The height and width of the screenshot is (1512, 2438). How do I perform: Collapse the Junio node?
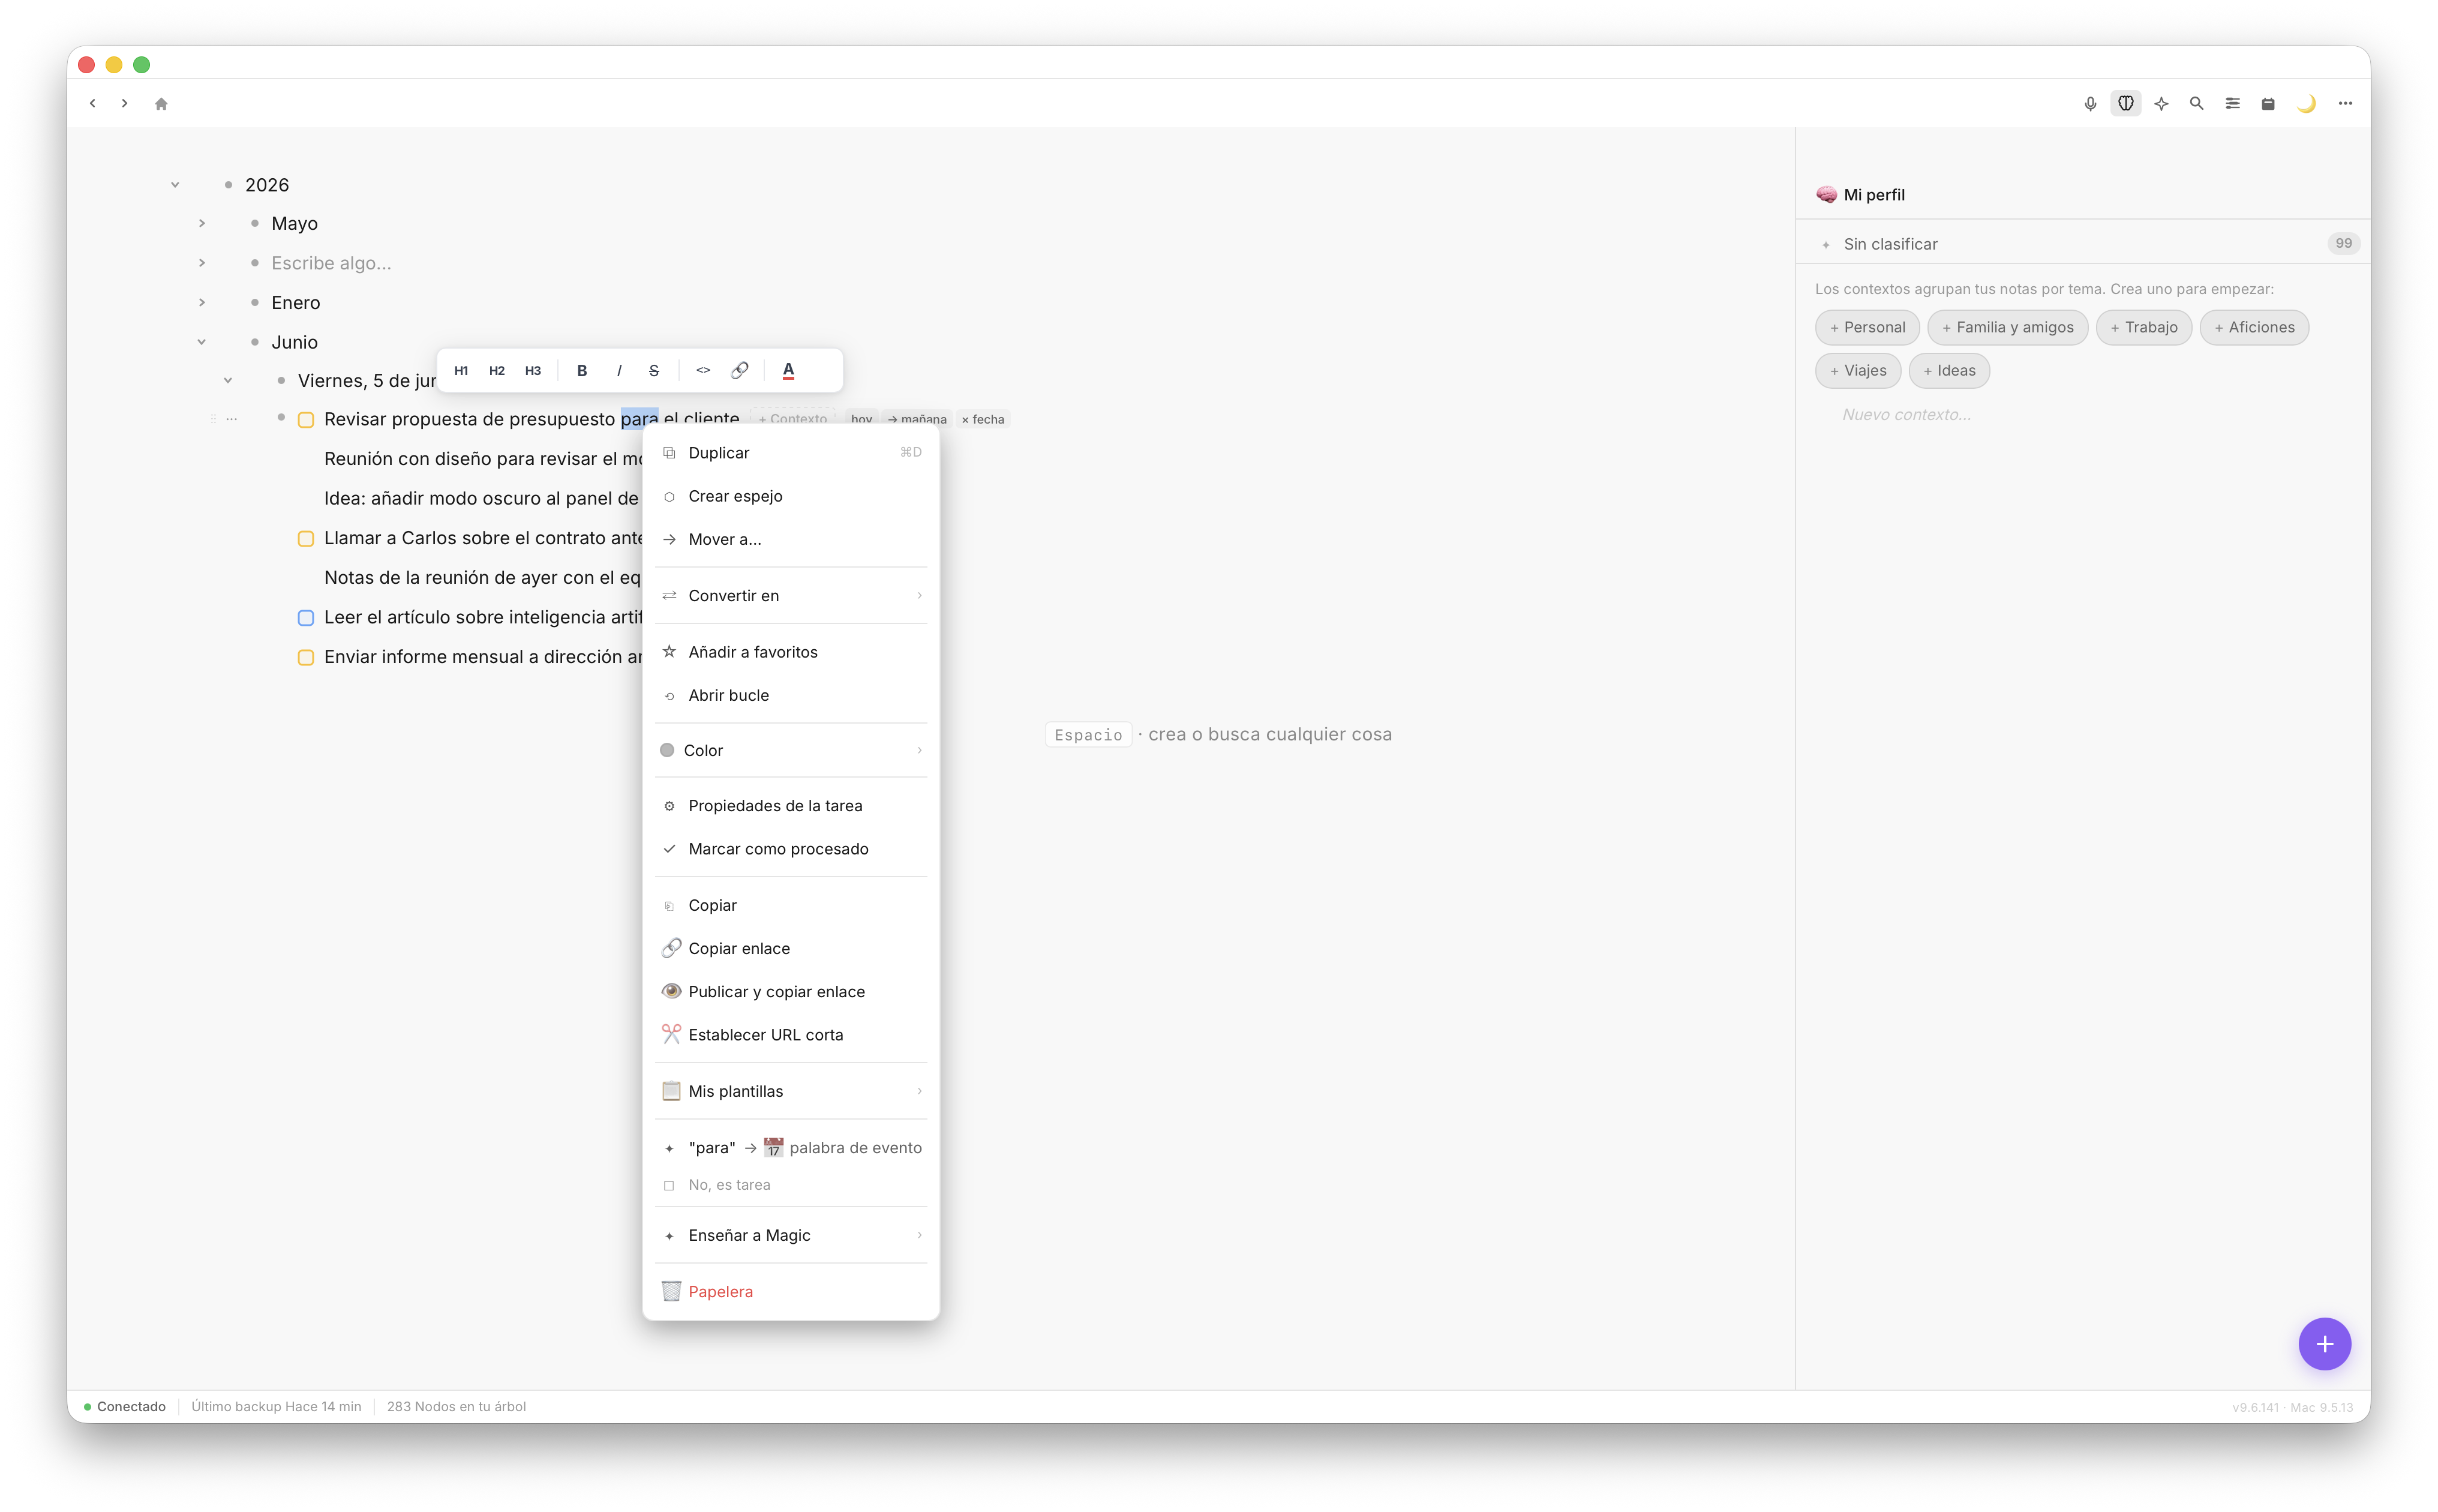pos(202,342)
